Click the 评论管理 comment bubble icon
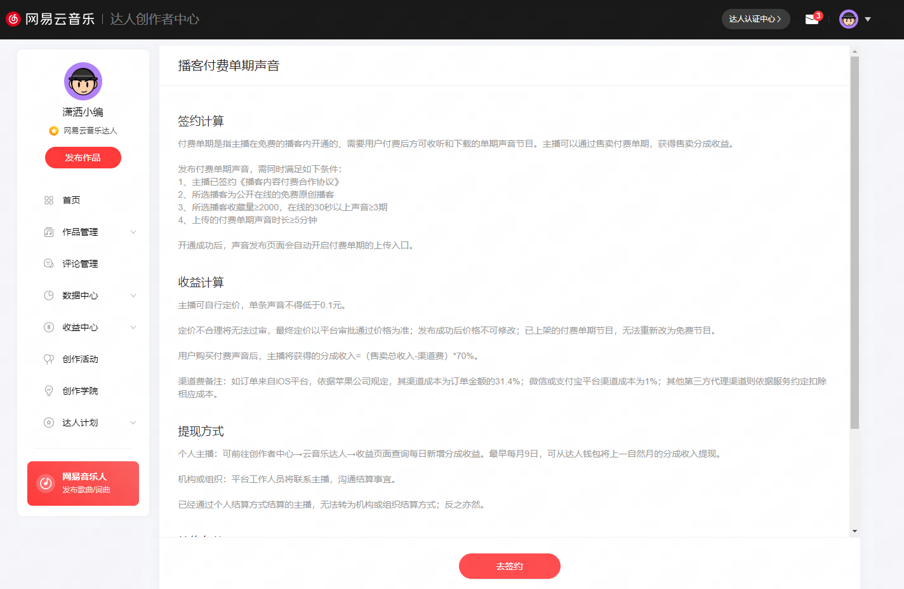This screenshot has height=589, width=904. 49,264
